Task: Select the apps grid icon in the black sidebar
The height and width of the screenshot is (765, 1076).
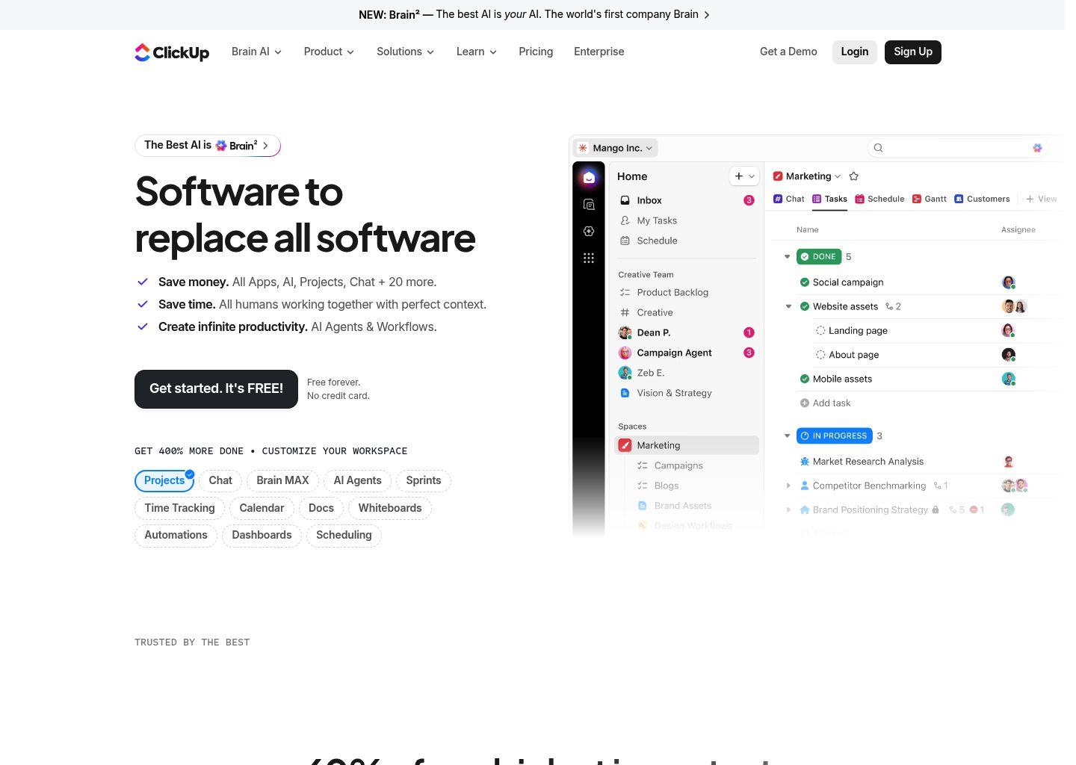Action: pyautogui.click(x=589, y=258)
